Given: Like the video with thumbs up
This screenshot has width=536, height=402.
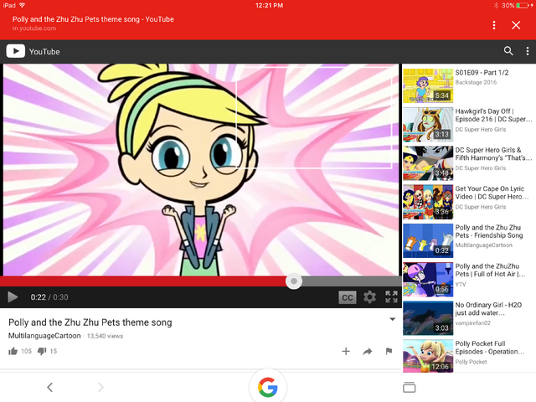Looking at the screenshot, I should [x=13, y=351].
